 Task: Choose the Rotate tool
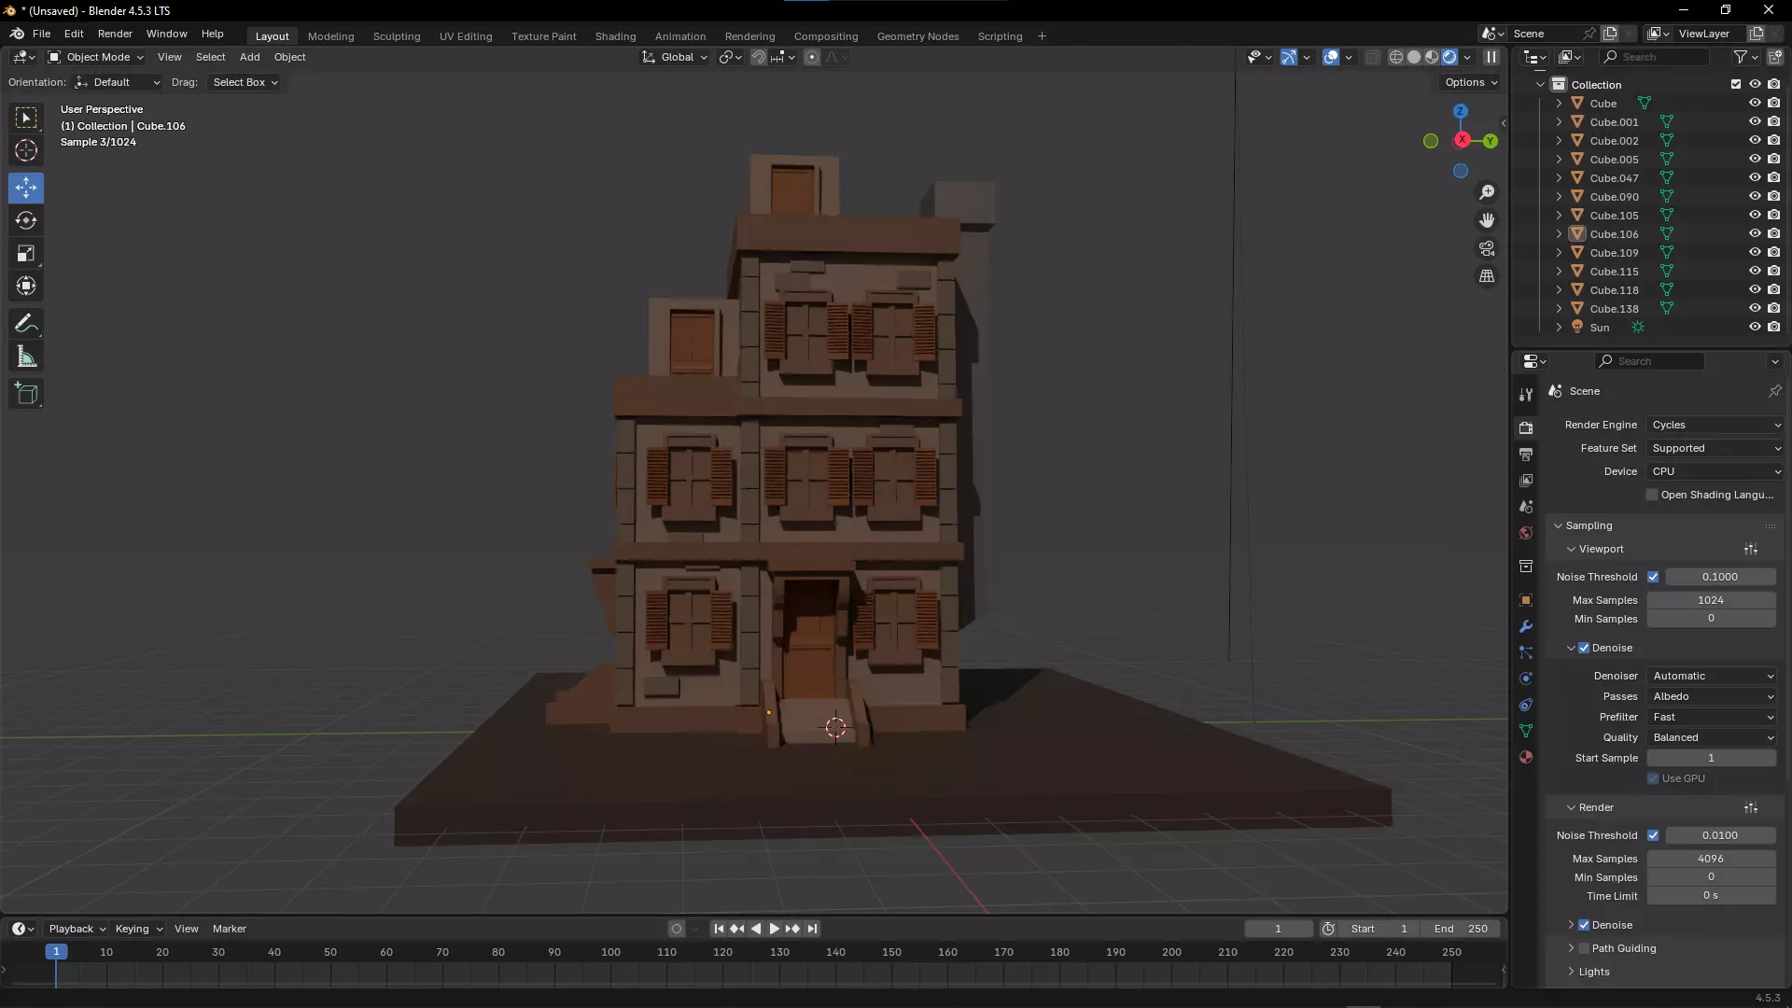(26, 220)
